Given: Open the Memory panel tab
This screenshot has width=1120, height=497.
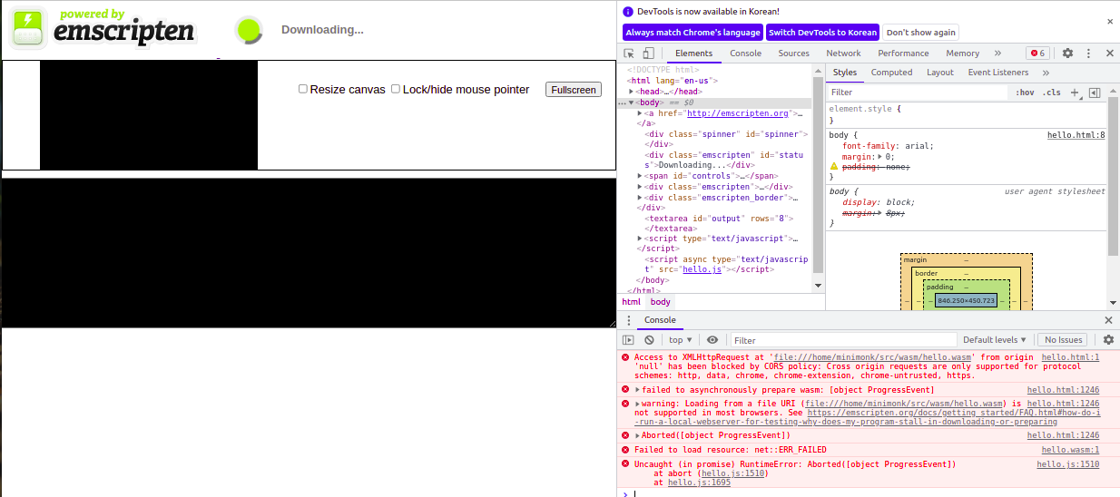Looking at the screenshot, I should click(962, 54).
